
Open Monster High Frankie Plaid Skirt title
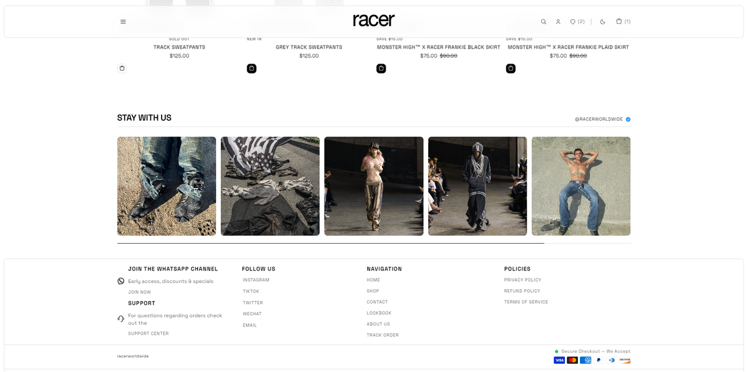pyautogui.click(x=568, y=47)
